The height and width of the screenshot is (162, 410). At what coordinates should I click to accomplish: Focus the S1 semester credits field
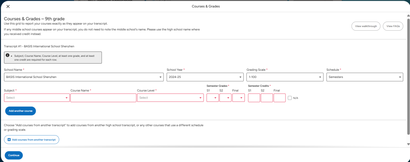[x=254, y=98]
